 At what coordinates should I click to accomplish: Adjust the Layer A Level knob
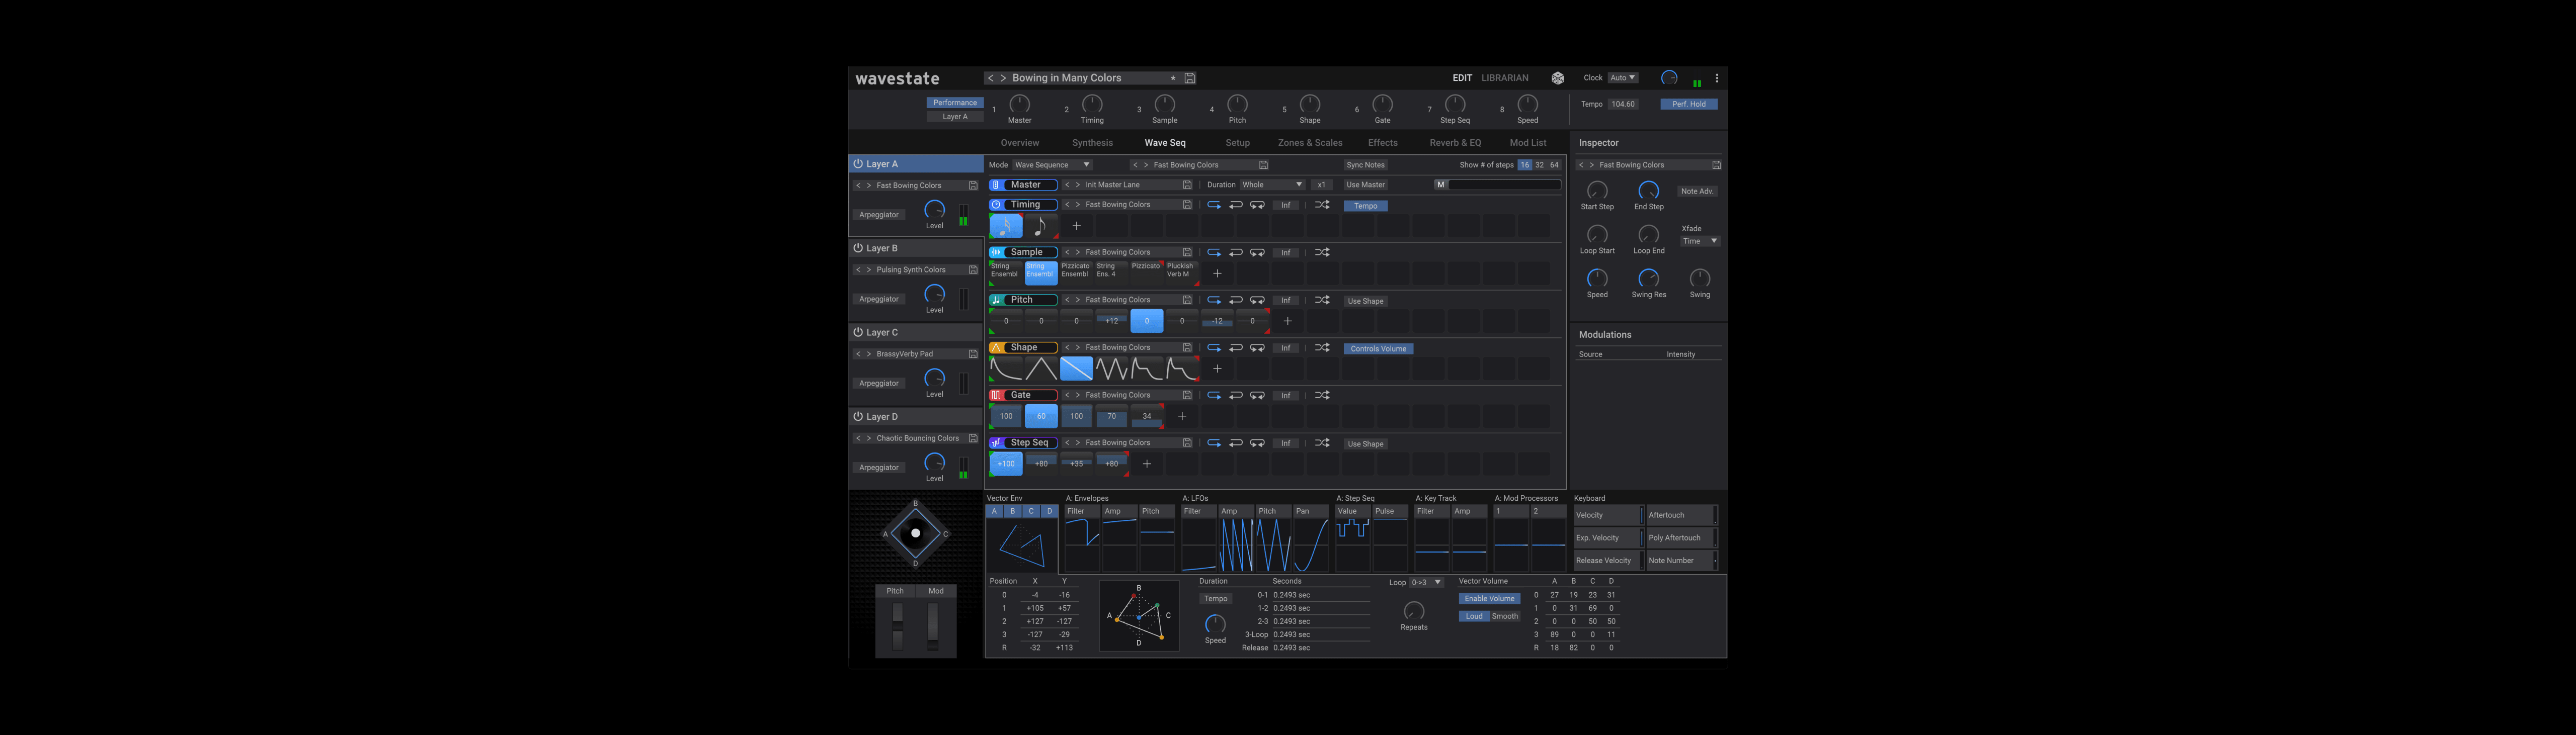(934, 210)
